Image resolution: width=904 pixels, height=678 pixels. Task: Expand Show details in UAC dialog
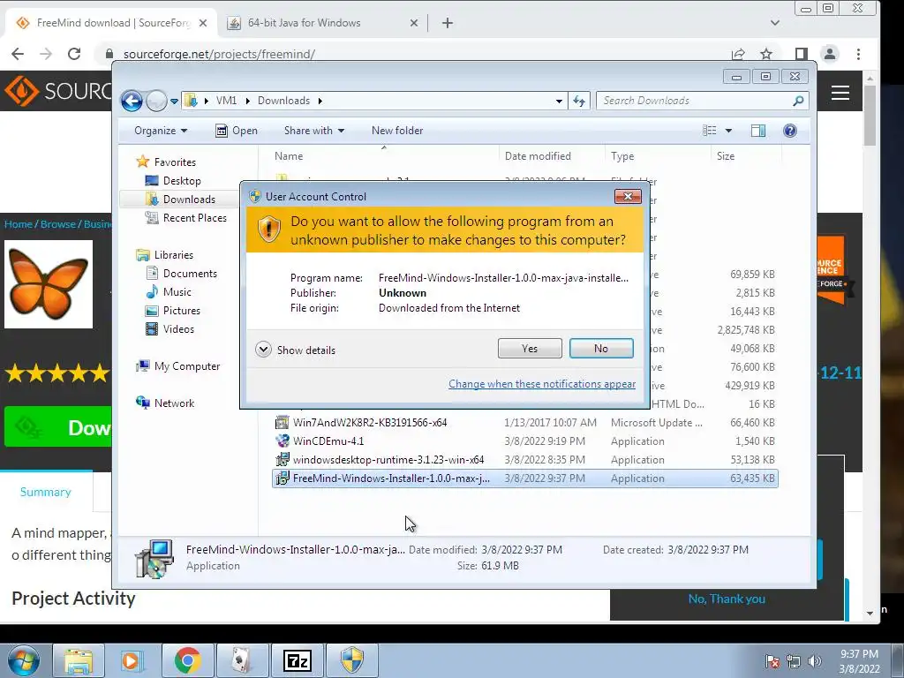(295, 350)
